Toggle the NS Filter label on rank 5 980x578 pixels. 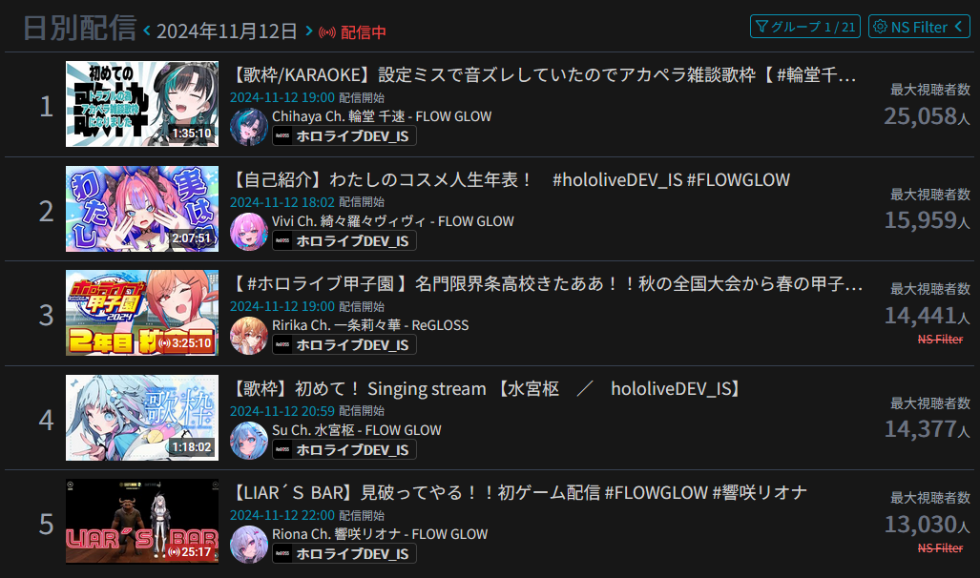(940, 548)
